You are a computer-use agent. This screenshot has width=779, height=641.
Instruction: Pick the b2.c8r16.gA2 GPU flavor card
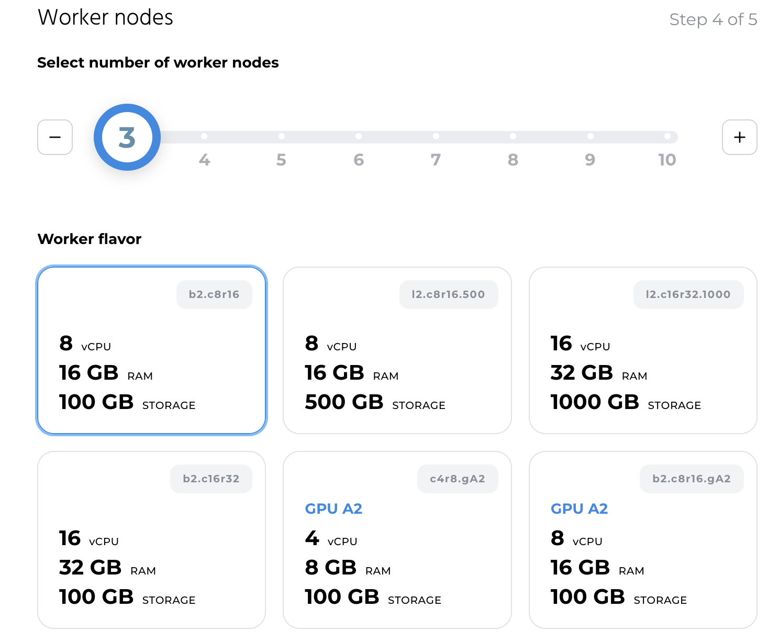(643, 539)
